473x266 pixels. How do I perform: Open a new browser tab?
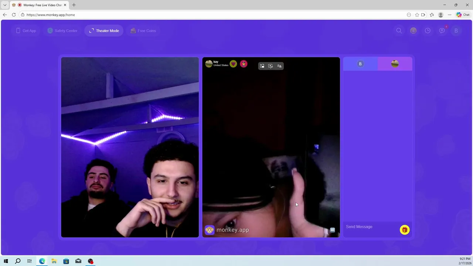[74, 5]
